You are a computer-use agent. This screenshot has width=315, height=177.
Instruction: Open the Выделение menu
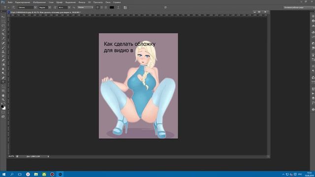pos(70,2)
